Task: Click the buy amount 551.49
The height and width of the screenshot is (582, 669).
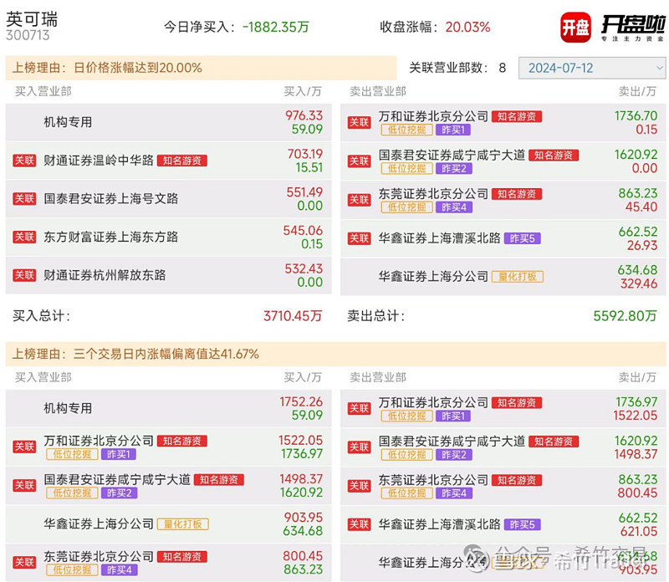Action: [304, 192]
